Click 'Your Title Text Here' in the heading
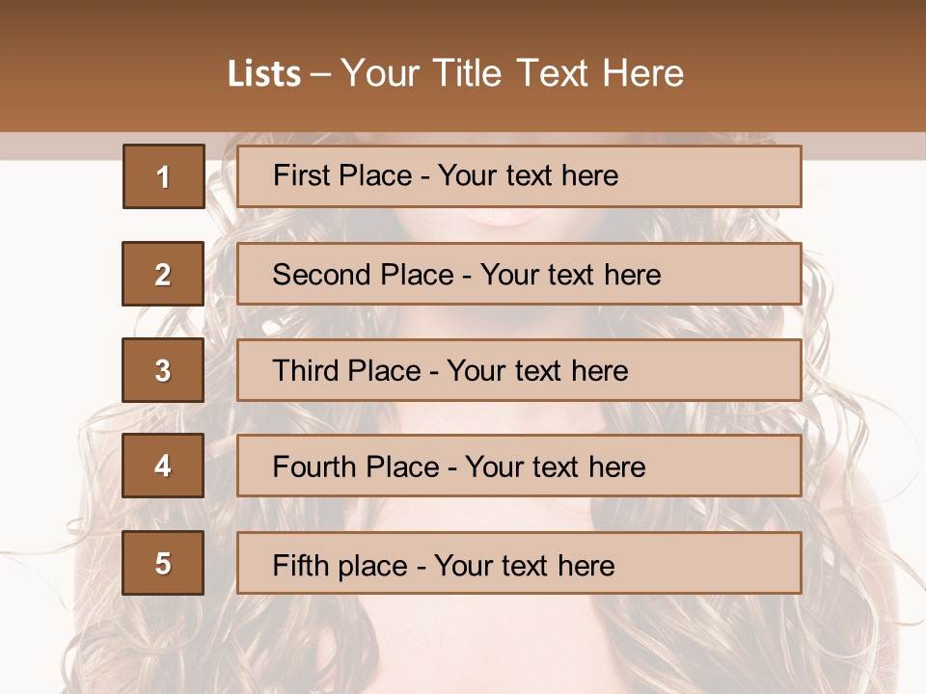Viewport: 926px width, 694px height. (512, 73)
